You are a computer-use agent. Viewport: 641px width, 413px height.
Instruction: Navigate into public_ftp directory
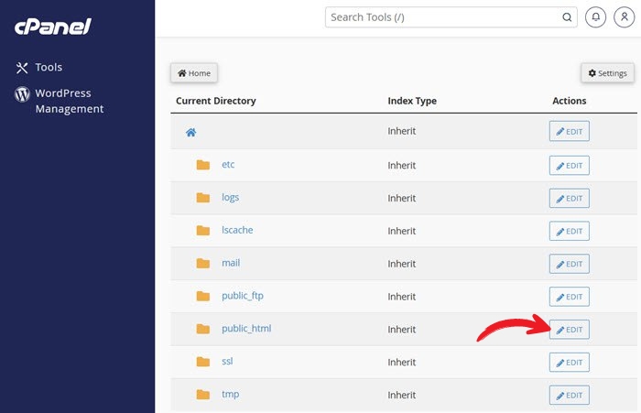coord(242,296)
